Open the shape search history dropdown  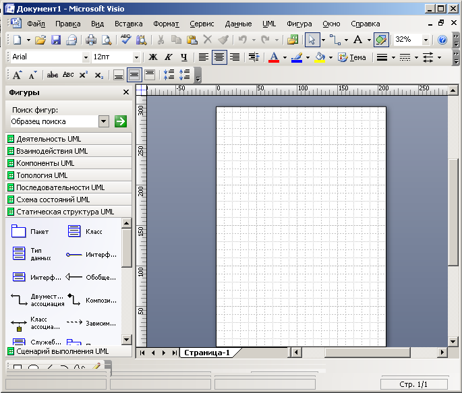pos(104,121)
